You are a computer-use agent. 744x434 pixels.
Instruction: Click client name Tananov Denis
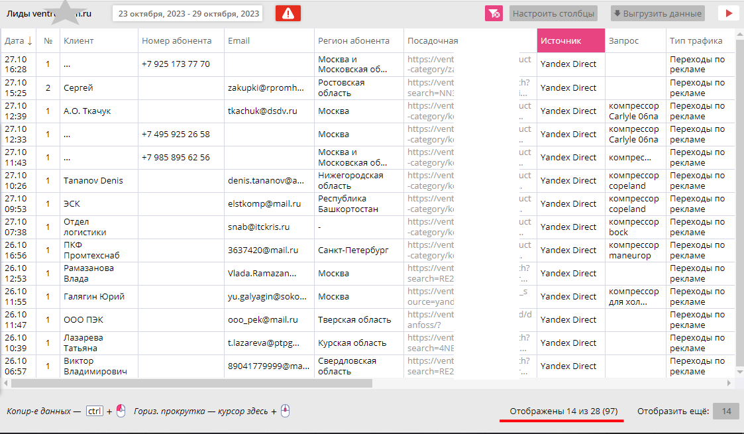93,181
